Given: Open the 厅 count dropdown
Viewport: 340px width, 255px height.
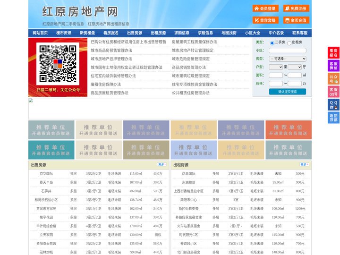Looking at the screenshot, I should (x=295, y=67).
